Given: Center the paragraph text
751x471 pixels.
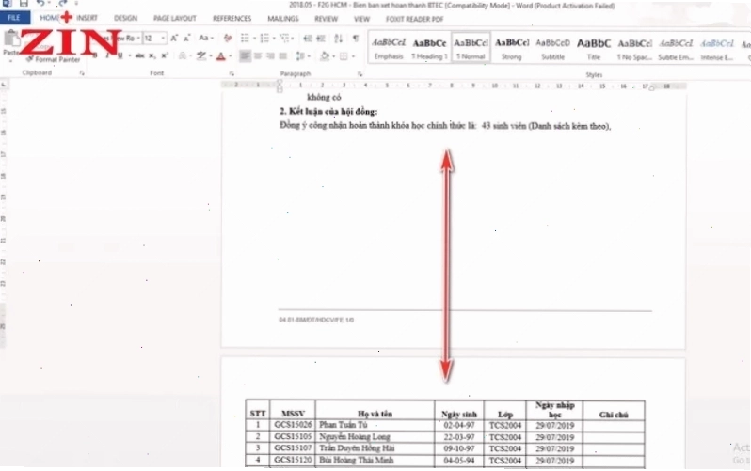Looking at the screenshot, I should click(258, 56).
